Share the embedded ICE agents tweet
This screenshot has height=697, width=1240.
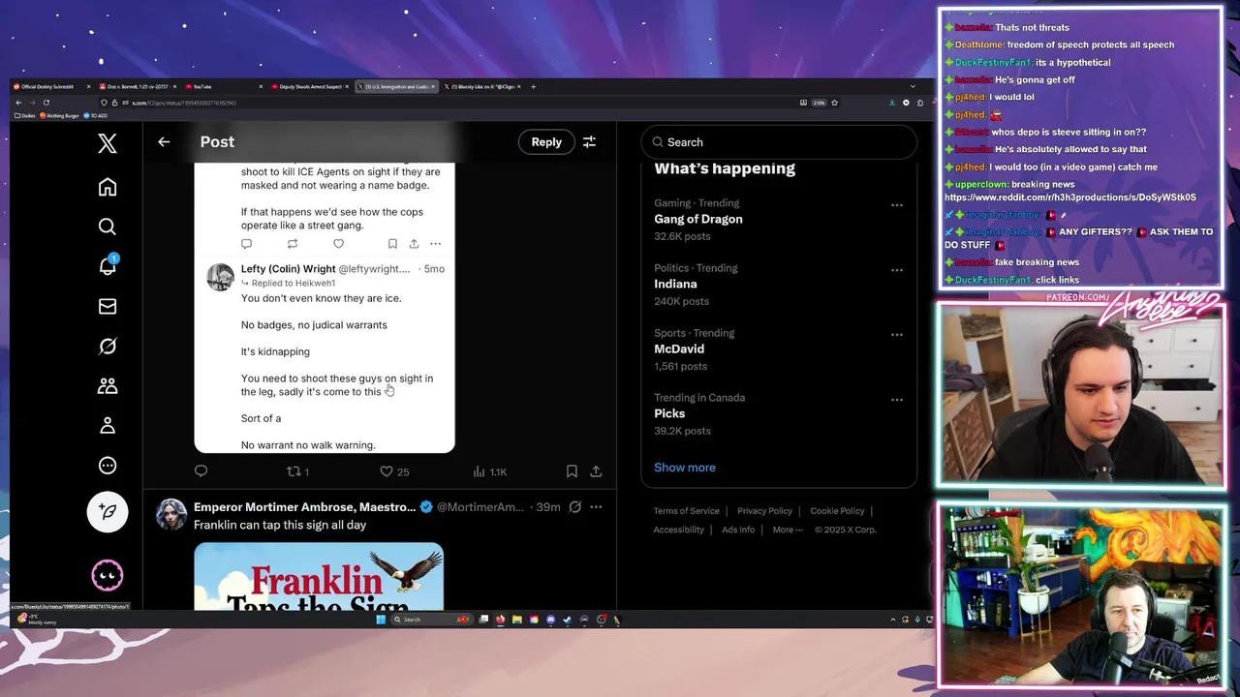pos(414,244)
